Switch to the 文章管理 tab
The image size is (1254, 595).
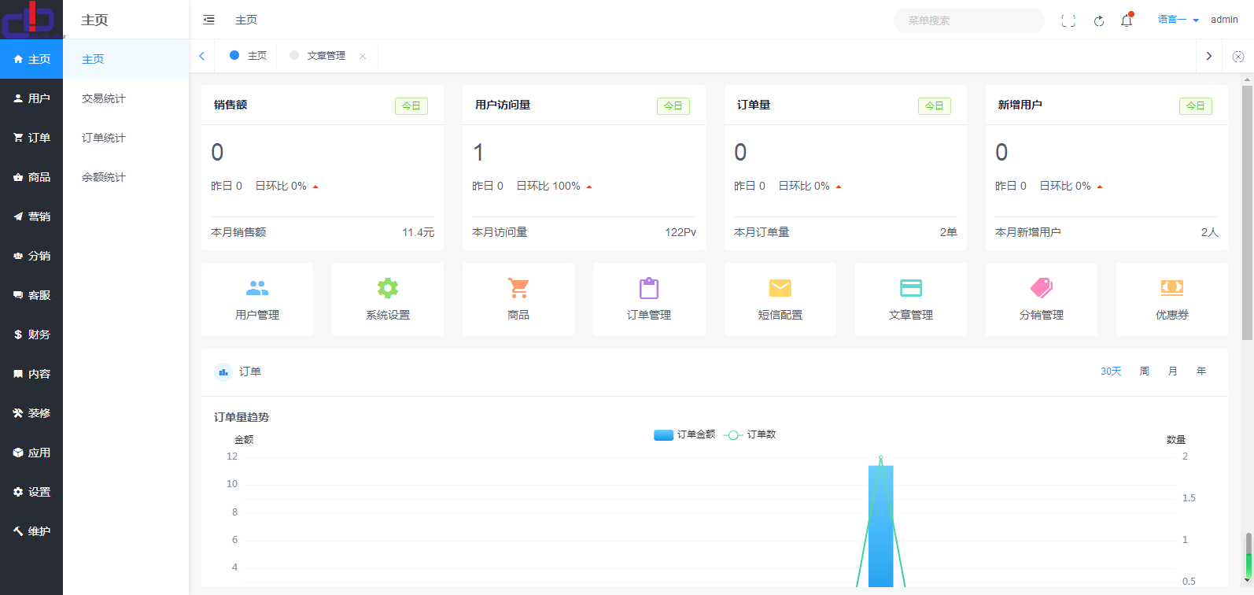pos(326,56)
